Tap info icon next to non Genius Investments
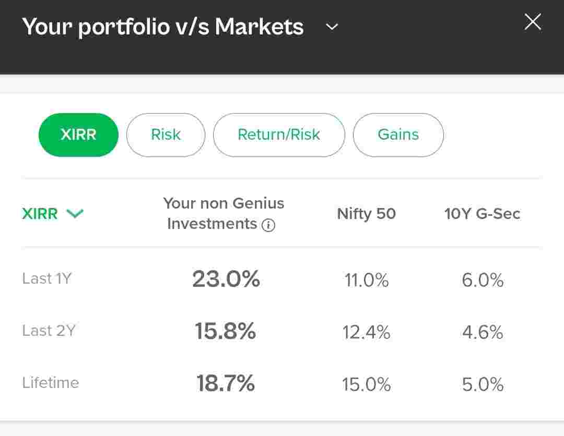564x436 pixels. [268, 225]
